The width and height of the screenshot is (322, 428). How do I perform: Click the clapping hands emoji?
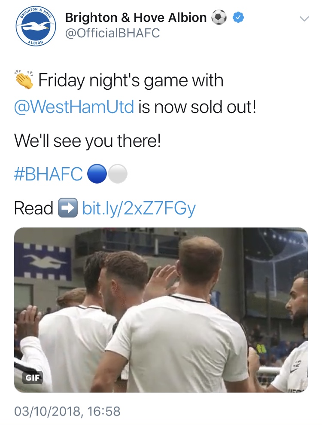pyautogui.click(x=24, y=79)
